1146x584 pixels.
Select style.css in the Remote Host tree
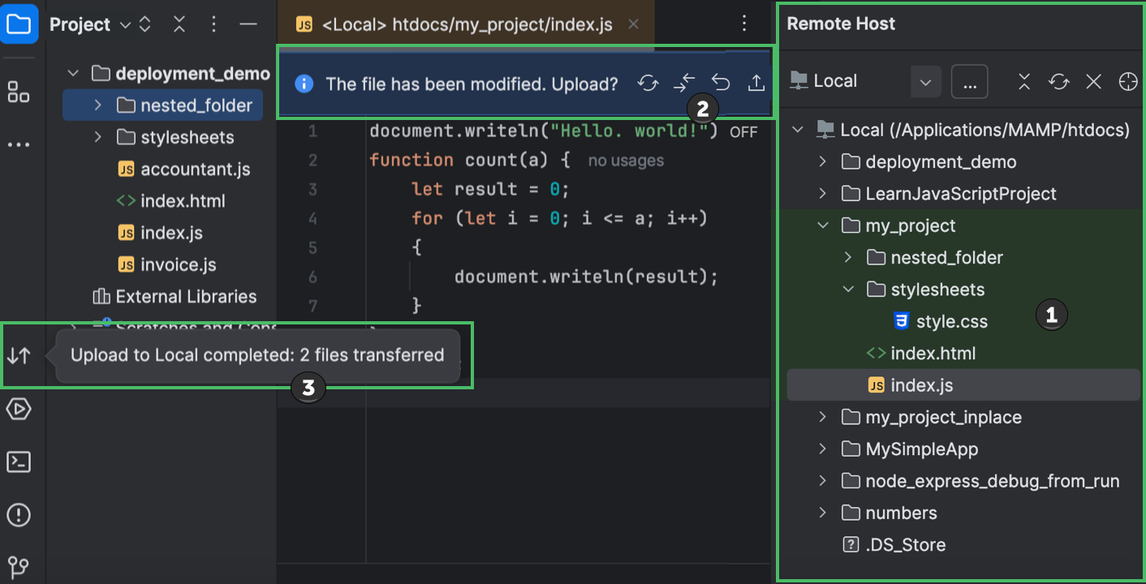[x=954, y=320]
